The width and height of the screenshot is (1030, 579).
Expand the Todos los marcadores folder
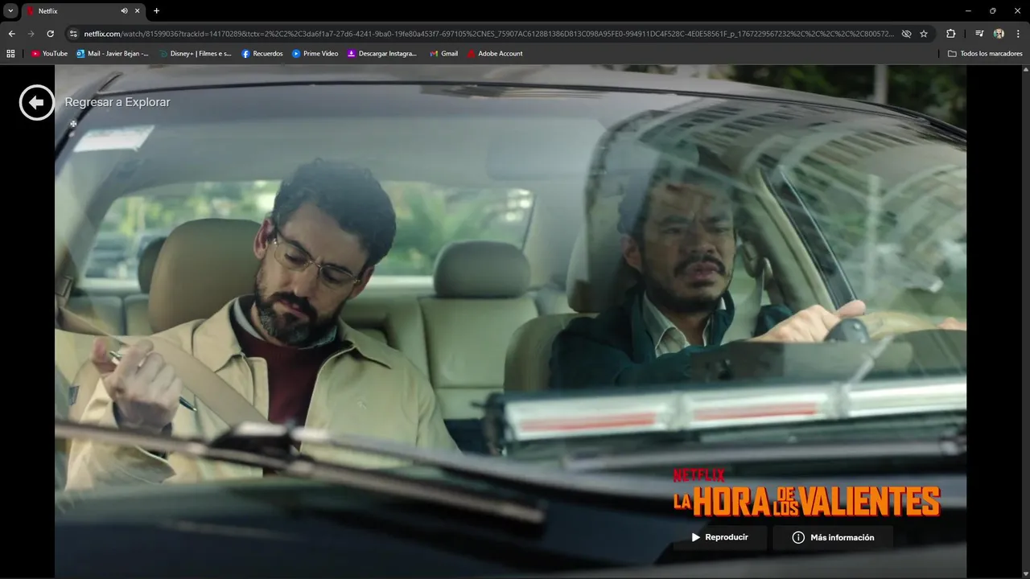(x=985, y=54)
